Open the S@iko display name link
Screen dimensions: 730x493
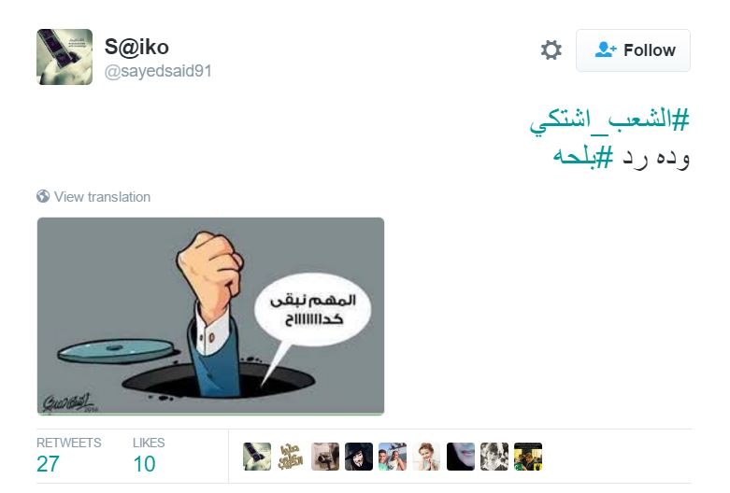pos(136,47)
